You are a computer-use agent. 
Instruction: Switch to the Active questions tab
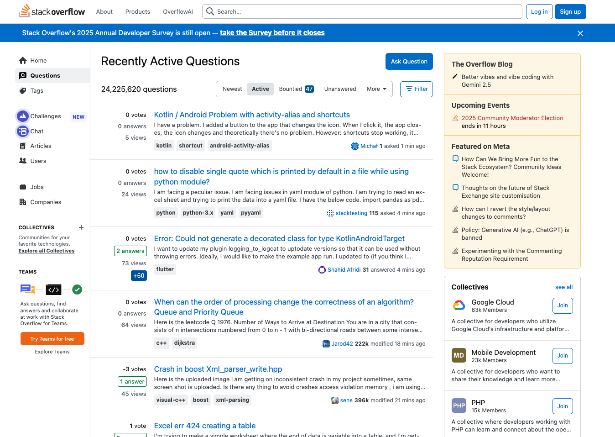pyautogui.click(x=260, y=89)
